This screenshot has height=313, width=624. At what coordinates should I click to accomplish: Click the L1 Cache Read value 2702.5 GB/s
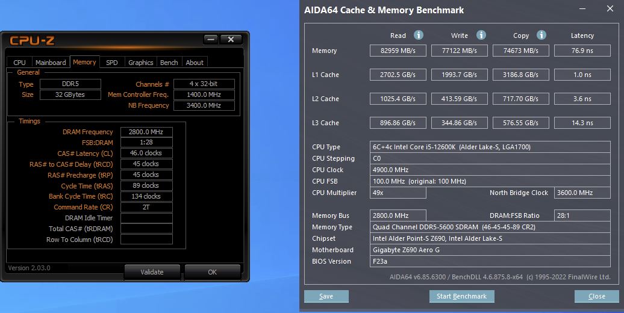click(398, 75)
